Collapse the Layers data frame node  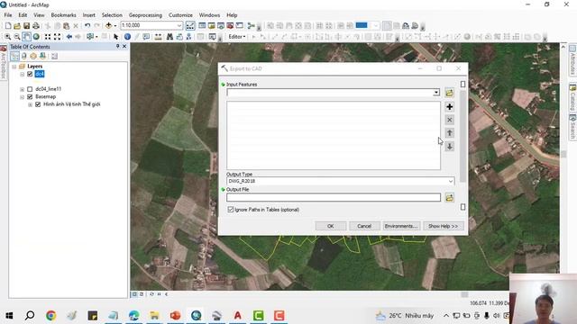[x=14, y=67]
